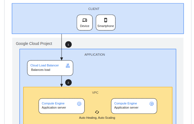Click the 'Device' label text
Image resolution: width=194 pixels, height=124 pixels.
click(x=85, y=26)
